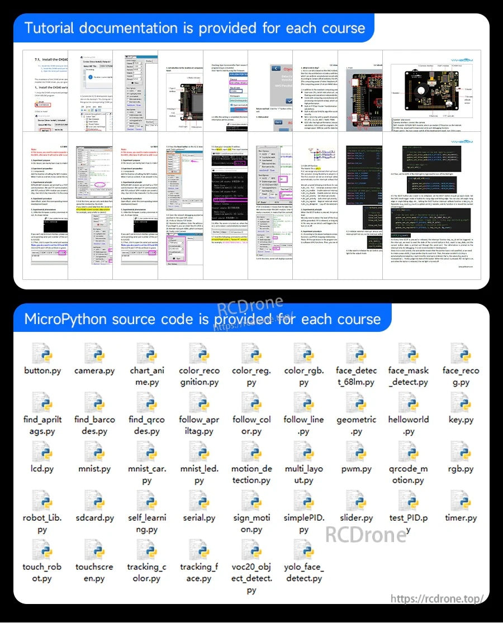Open the camera.py file icon

point(94,353)
